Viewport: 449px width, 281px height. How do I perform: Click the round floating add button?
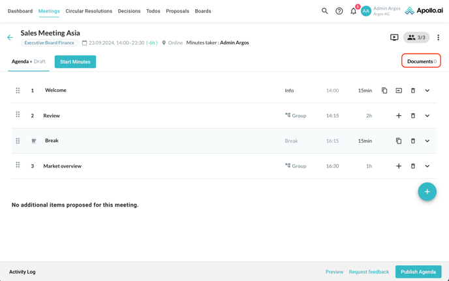click(x=427, y=192)
